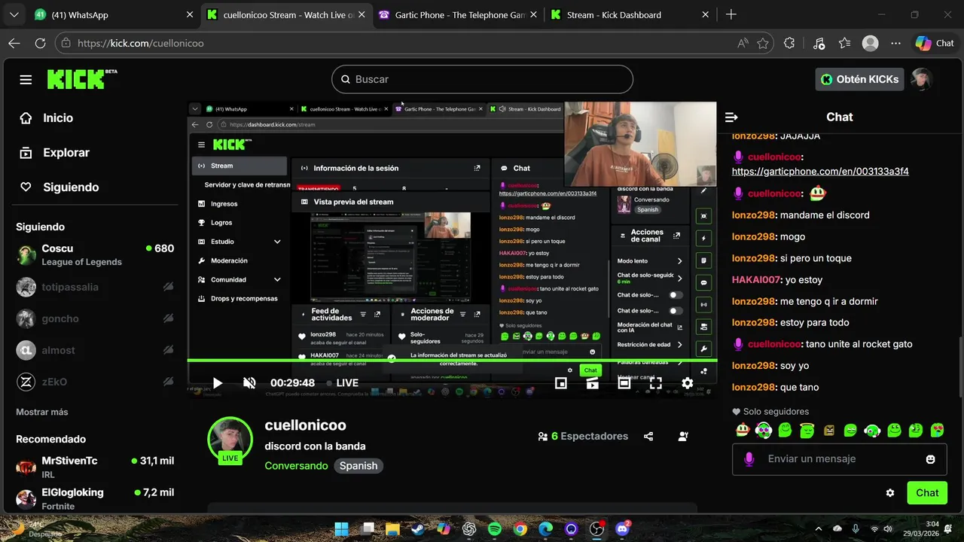Send message with the green Chat button
This screenshot has width=964, height=542.
927,493
